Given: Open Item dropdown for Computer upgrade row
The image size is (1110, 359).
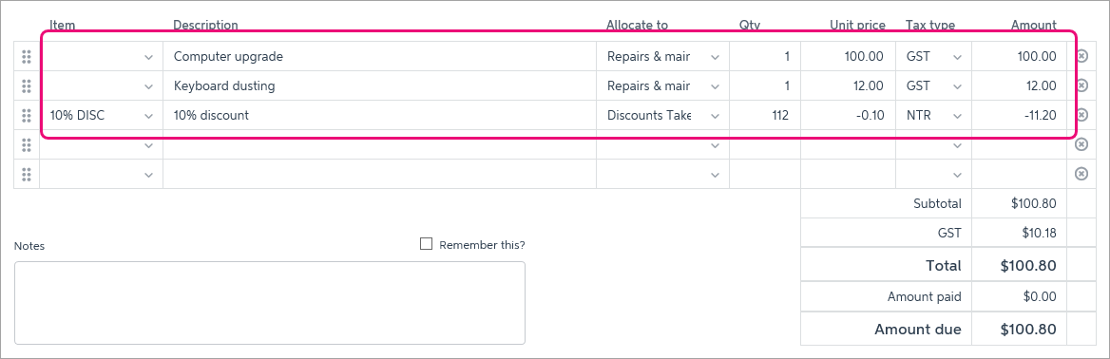Looking at the screenshot, I should tap(102, 57).
